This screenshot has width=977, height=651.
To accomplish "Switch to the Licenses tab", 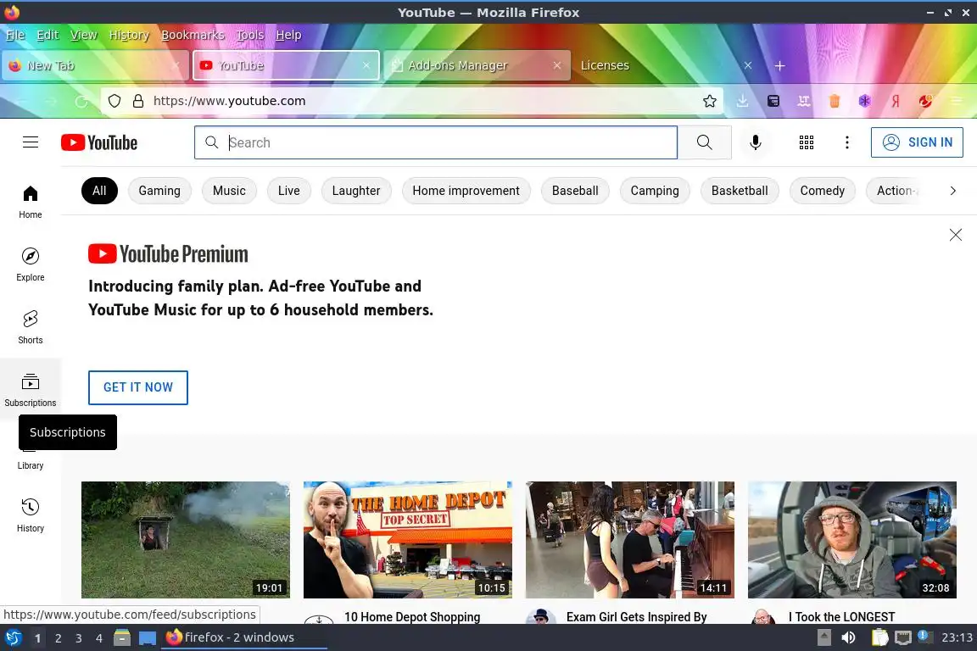I will tap(667, 65).
